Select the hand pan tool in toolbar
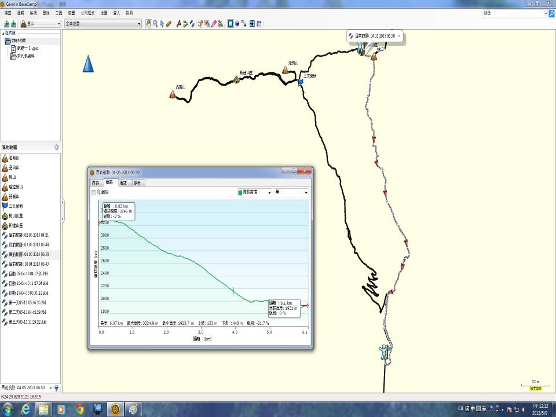The image size is (556, 417). click(148, 24)
